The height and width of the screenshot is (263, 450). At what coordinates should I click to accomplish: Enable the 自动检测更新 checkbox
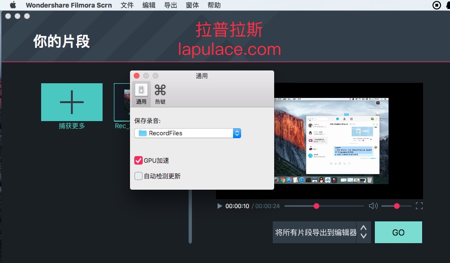point(138,175)
